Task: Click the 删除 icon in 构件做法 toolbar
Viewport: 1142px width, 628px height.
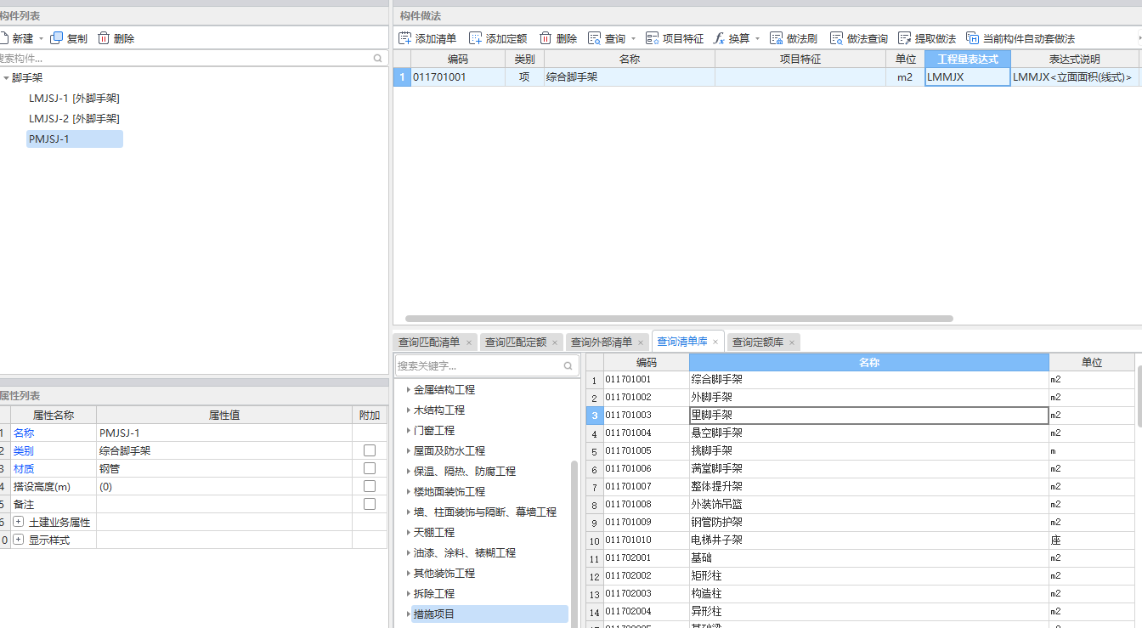Action: [x=546, y=38]
